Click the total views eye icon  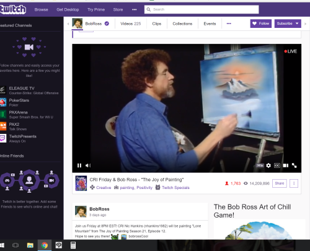pyautogui.click(x=246, y=183)
